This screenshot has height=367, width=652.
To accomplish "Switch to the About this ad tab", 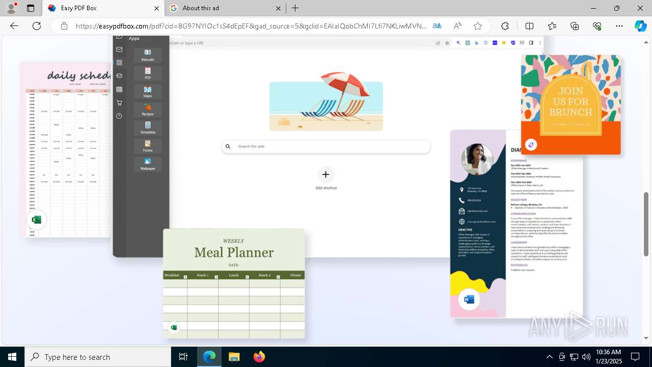I will (x=225, y=8).
